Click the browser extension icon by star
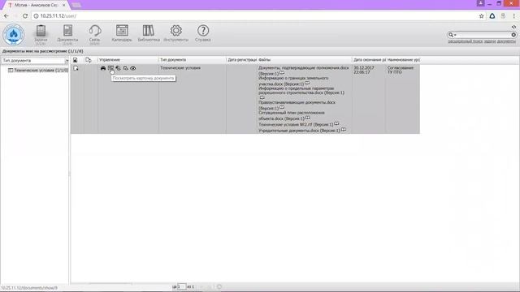520x292 pixels. (492, 16)
